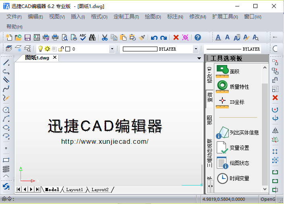Screen dimensions: 284x204
Task: Save the drawing with the floppy icon
Action: pos(27,37)
